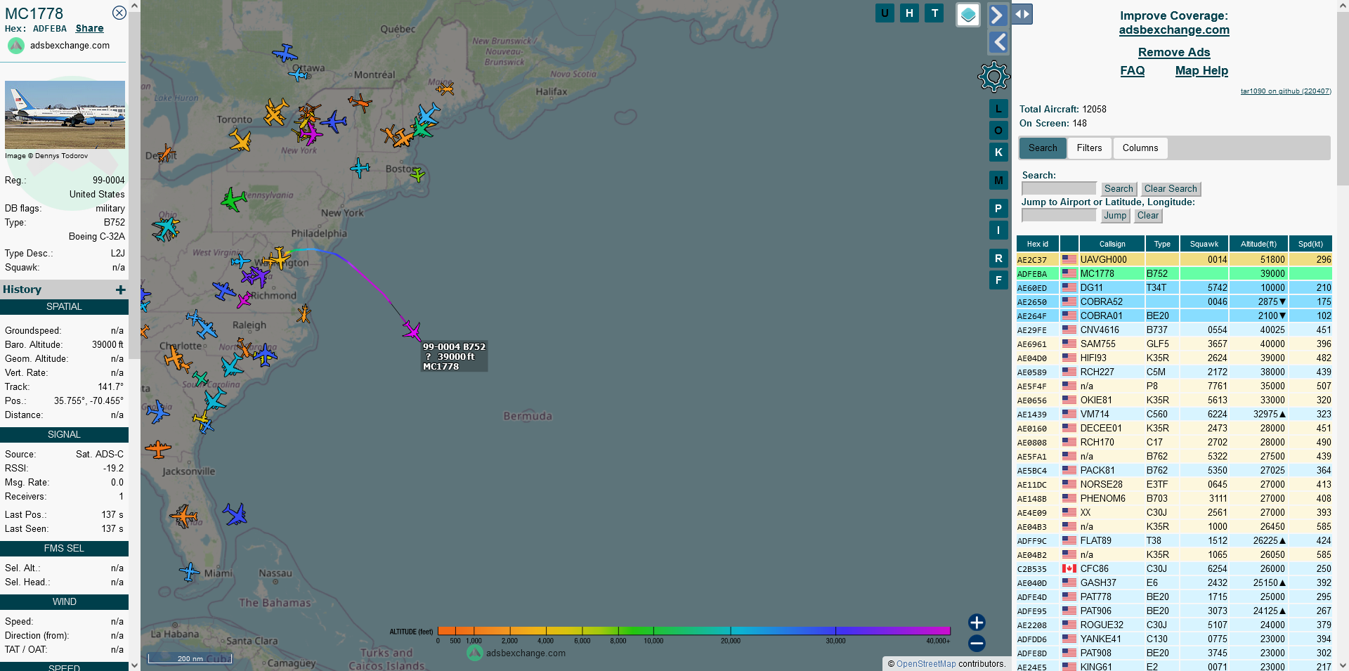The image size is (1349, 671).
Task: Toggle sidebar width double-arrow button
Action: point(1022,14)
